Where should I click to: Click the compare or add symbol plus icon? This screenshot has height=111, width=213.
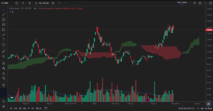pyautogui.click(x=16, y=3)
